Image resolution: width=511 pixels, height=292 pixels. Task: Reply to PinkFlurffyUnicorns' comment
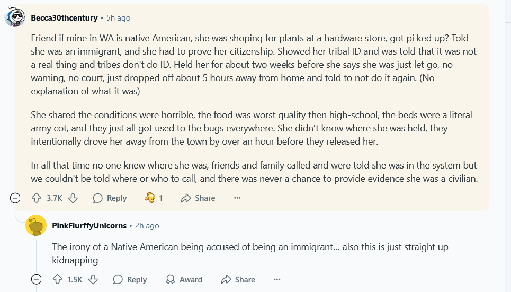(x=130, y=279)
